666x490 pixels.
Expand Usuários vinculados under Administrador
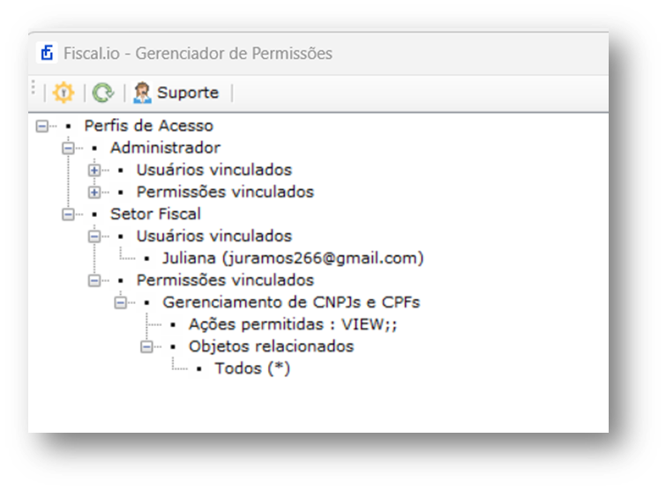pyautogui.click(x=94, y=170)
